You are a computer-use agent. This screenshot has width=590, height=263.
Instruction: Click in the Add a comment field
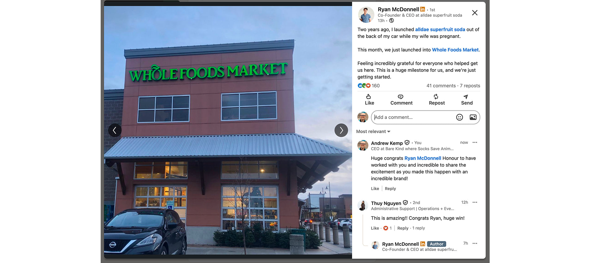click(x=413, y=117)
